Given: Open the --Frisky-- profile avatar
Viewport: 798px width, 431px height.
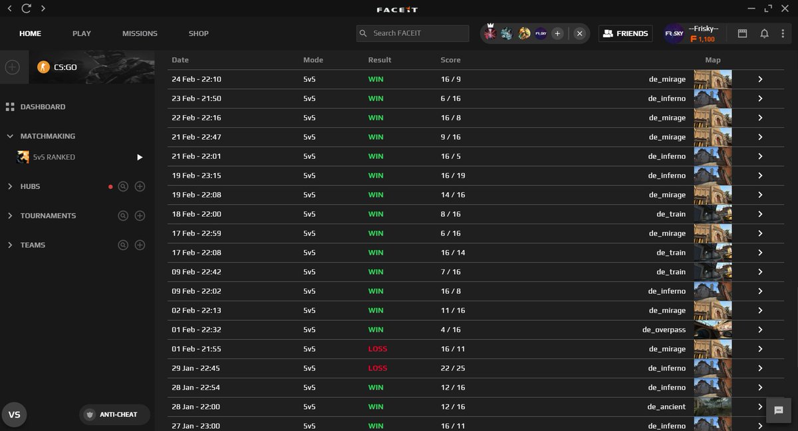Looking at the screenshot, I should pyautogui.click(x=674, y=33).
